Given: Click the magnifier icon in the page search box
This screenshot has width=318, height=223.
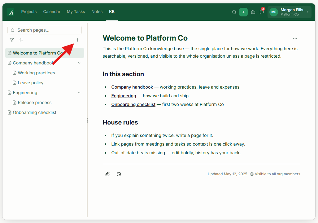Looking at the screenshot, I should coord(13,30).
